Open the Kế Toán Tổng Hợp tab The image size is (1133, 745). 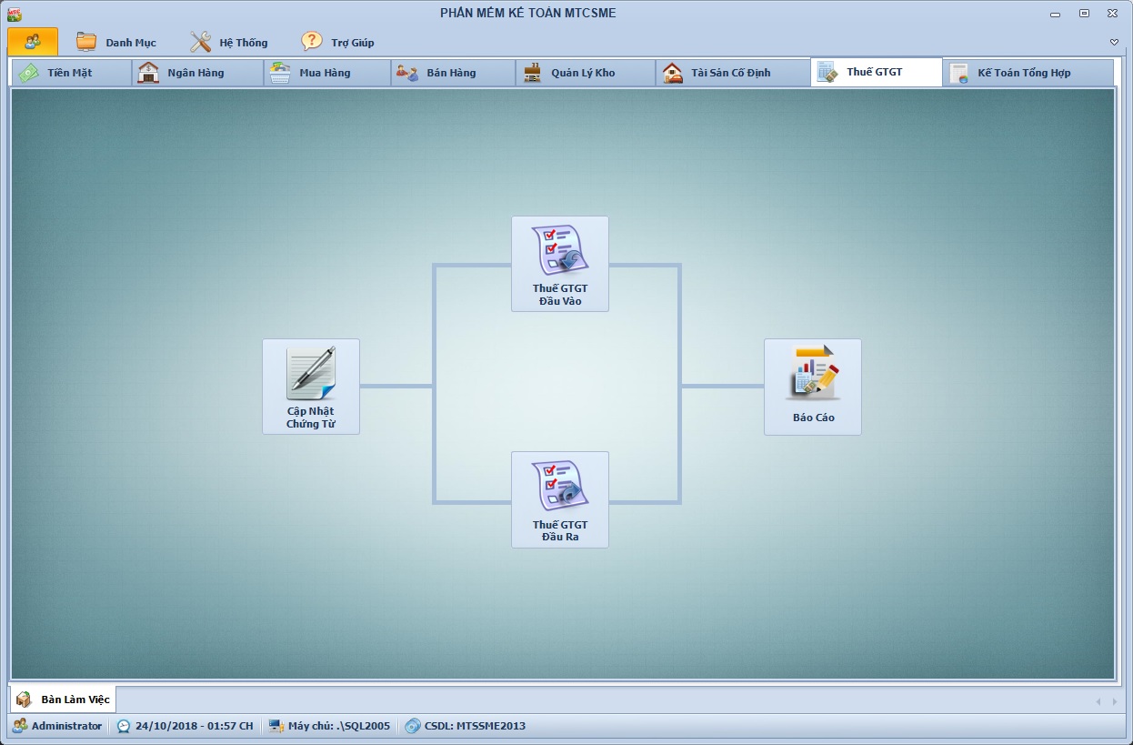point(1024,73)
